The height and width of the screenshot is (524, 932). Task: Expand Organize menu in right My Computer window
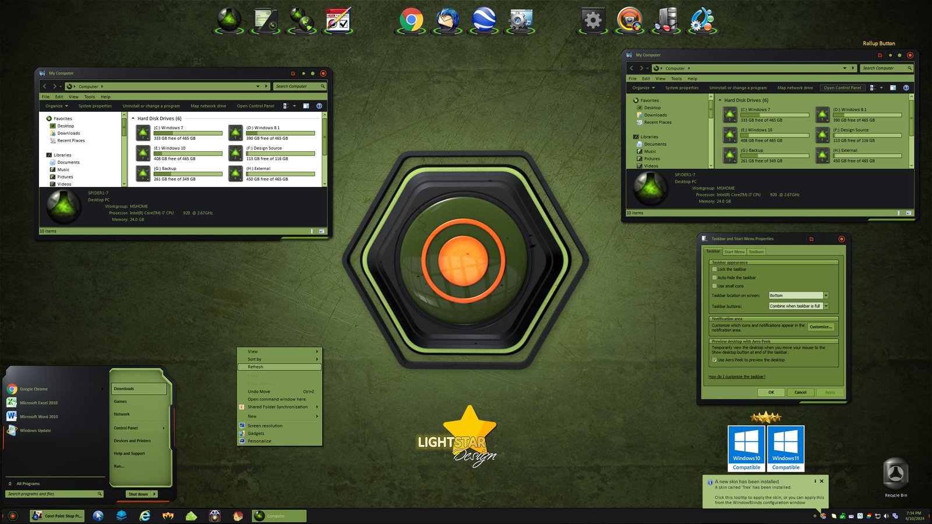coord(644,88)
